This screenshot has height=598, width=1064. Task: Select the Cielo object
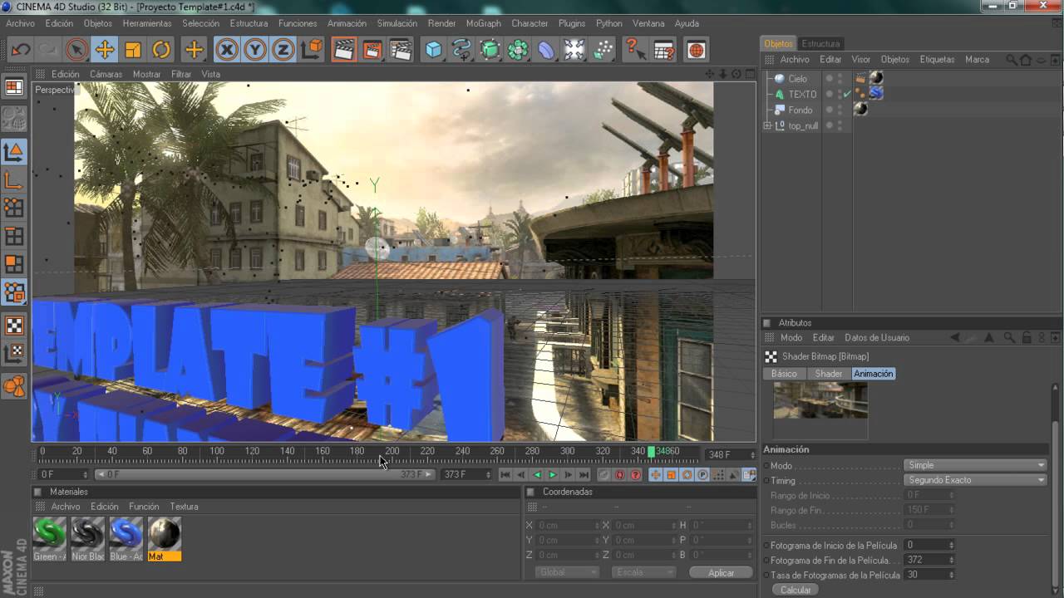coord(797,79)
